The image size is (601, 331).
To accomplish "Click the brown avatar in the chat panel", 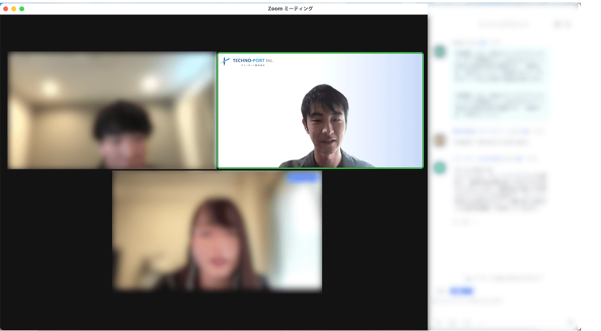I will click(440, 140).
